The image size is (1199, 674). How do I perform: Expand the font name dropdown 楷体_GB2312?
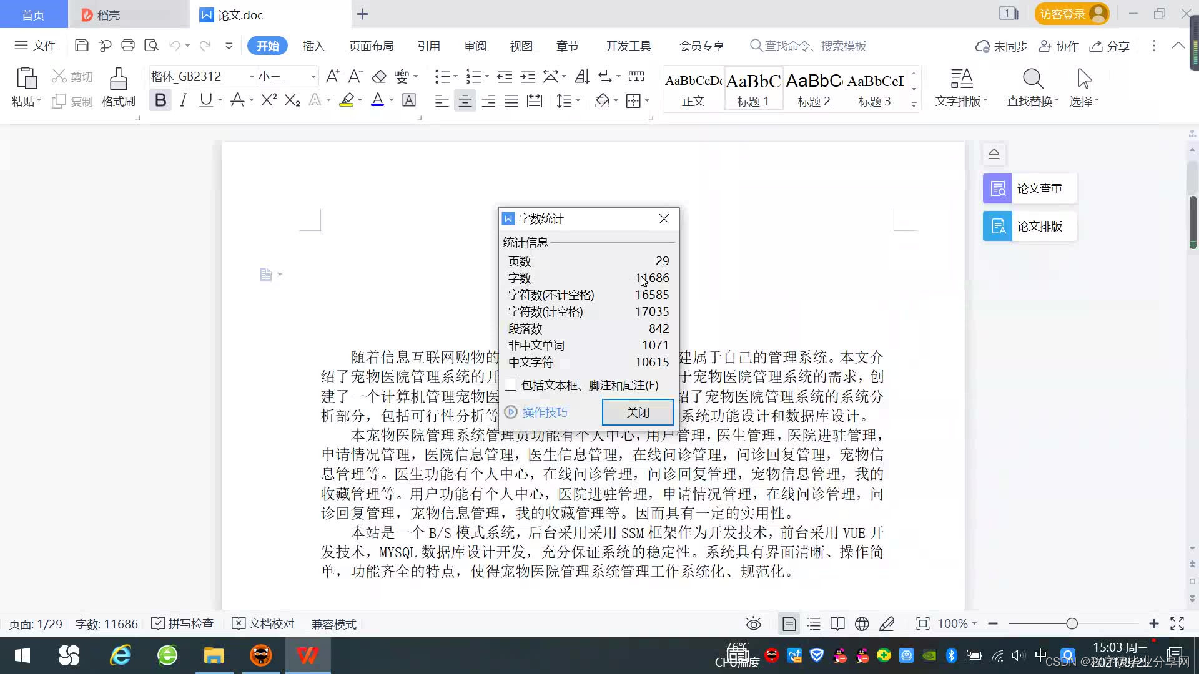click(x=252, y=77)
